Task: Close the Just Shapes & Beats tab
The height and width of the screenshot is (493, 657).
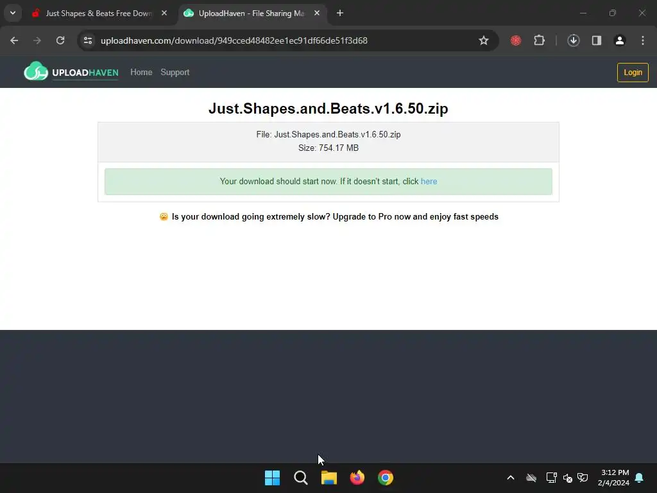Action: point(164,13)
